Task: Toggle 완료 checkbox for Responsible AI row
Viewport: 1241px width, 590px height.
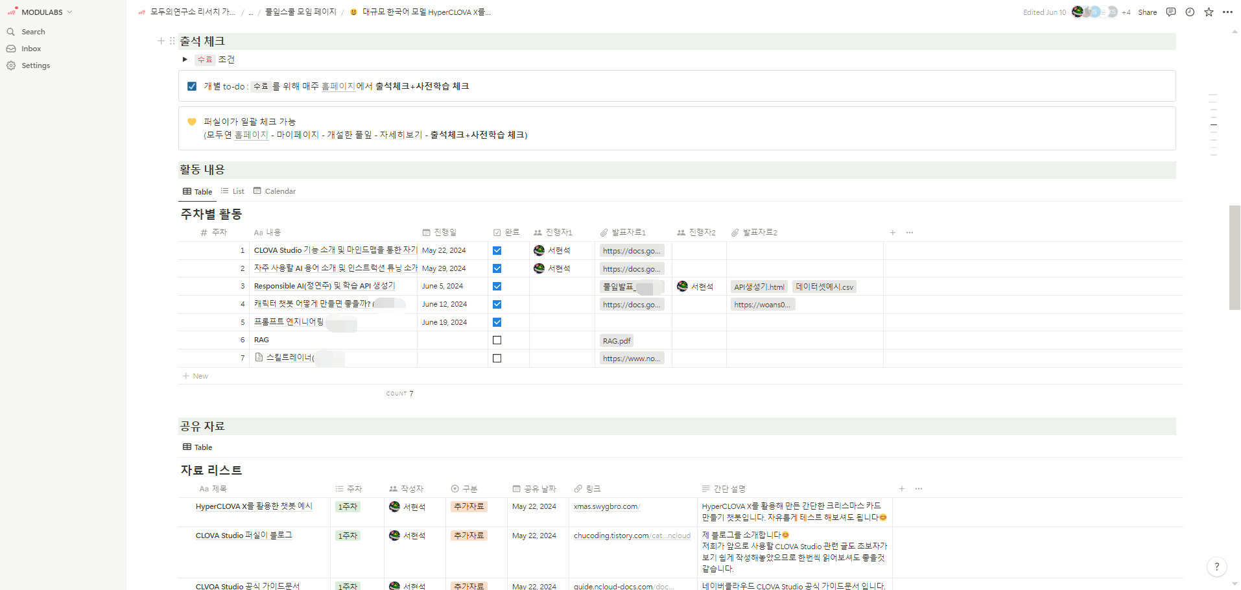Action: point(497,286)
